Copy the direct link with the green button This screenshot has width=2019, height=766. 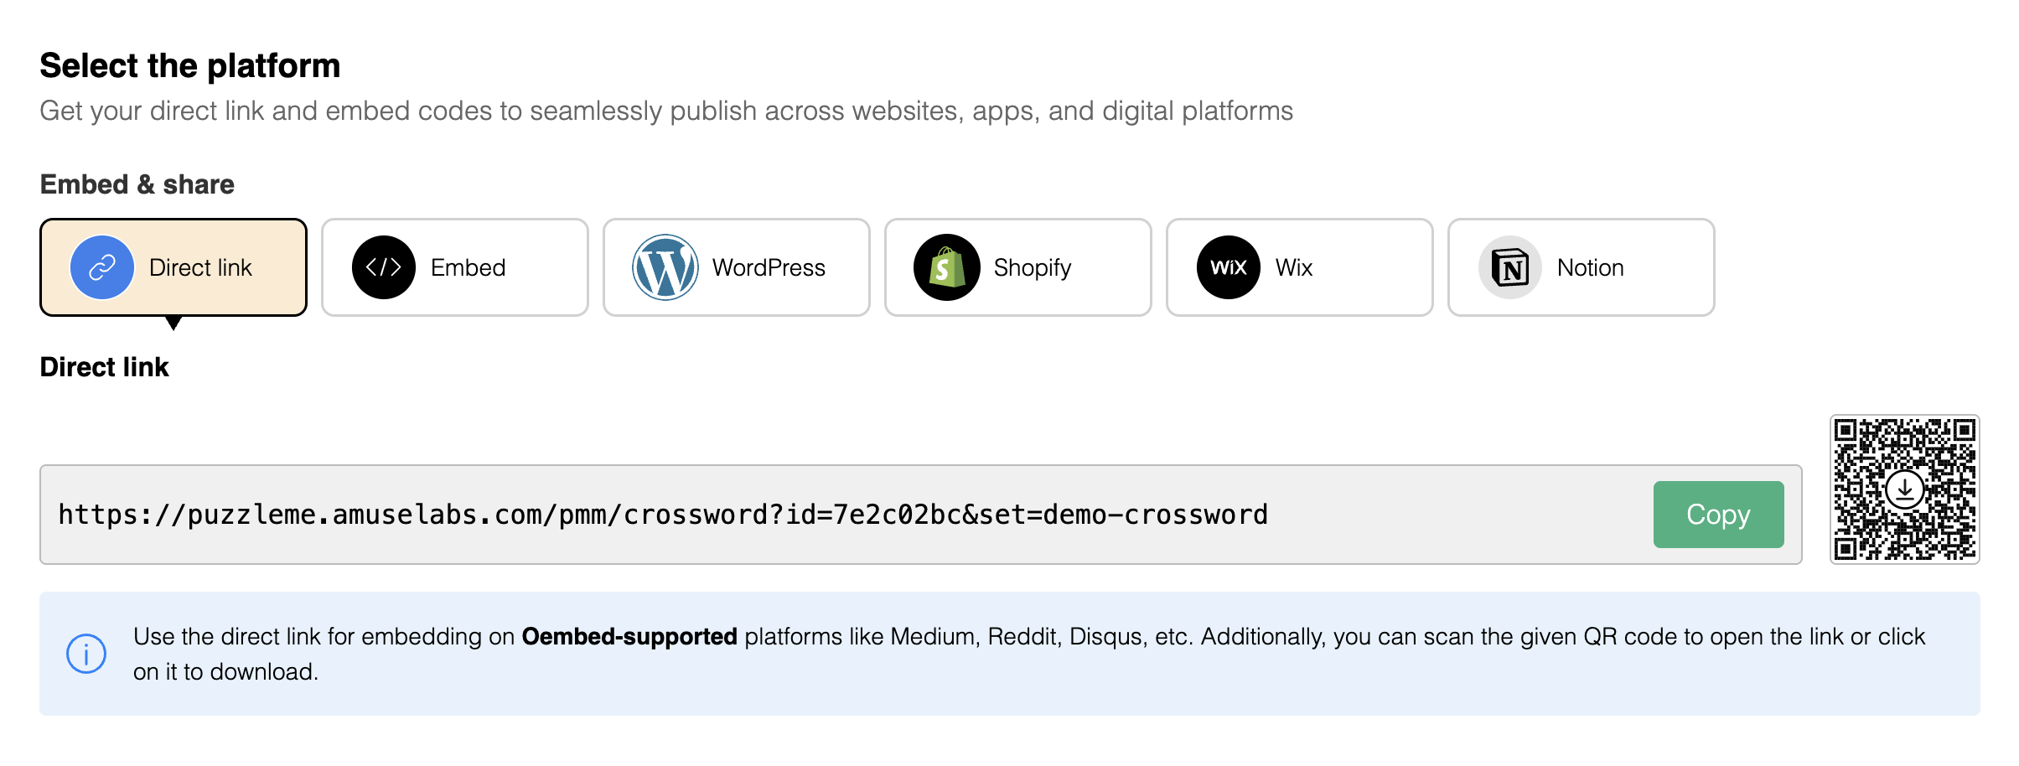point(1718,515)
